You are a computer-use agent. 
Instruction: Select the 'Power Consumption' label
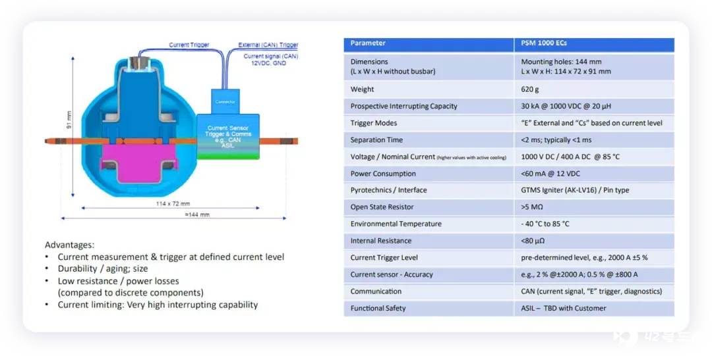coord(383,174)
